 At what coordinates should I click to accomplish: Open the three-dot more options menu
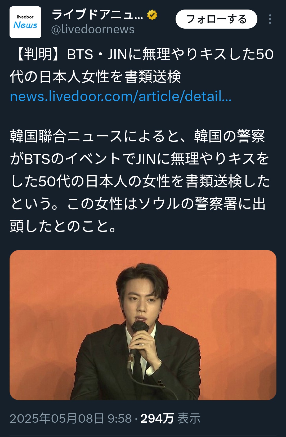pyautogui.click(x=270, y=19)
